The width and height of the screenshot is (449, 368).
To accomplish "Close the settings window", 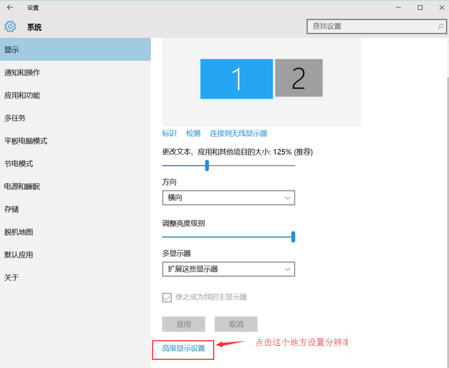I will 442,7.
